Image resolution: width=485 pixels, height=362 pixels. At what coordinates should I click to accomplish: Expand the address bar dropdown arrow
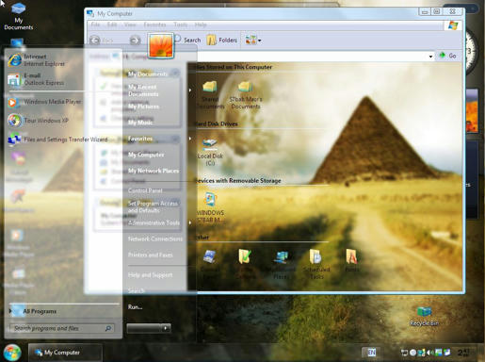(430, 57)
